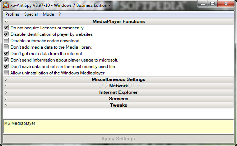Check Allow uninstallation of the Windows Mediaplayer
237x146 pixels.
[6, 73]
